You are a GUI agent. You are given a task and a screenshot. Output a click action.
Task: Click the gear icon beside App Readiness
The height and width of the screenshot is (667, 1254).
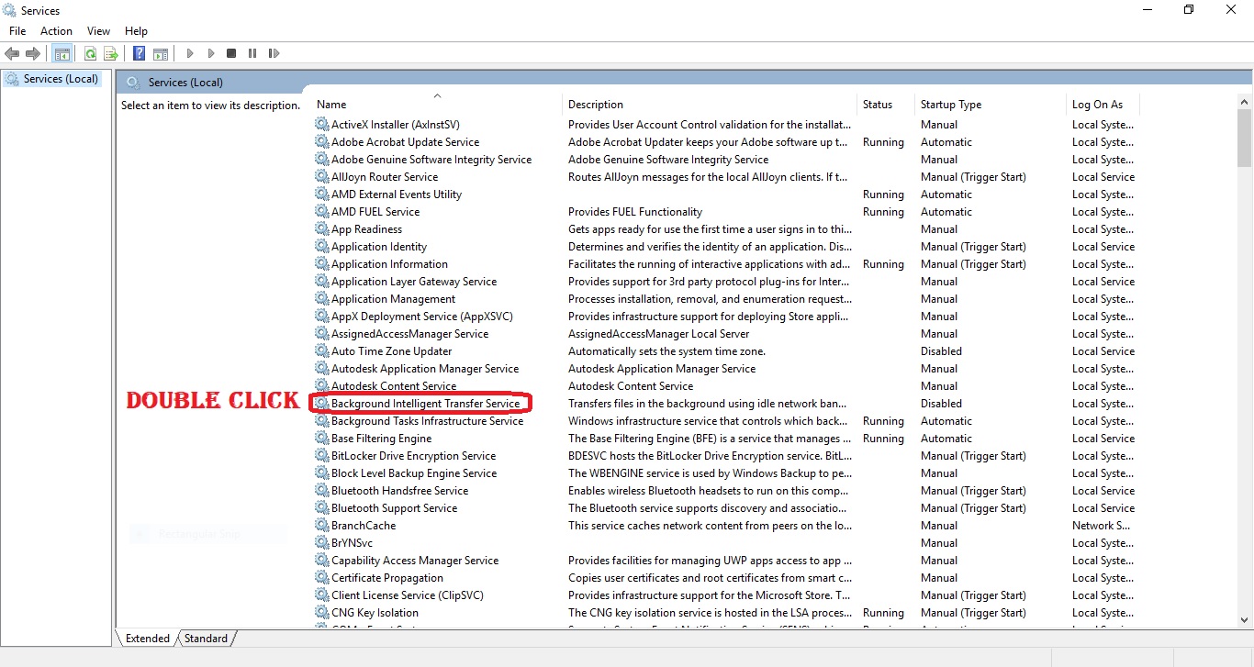(x=321, y=228)
